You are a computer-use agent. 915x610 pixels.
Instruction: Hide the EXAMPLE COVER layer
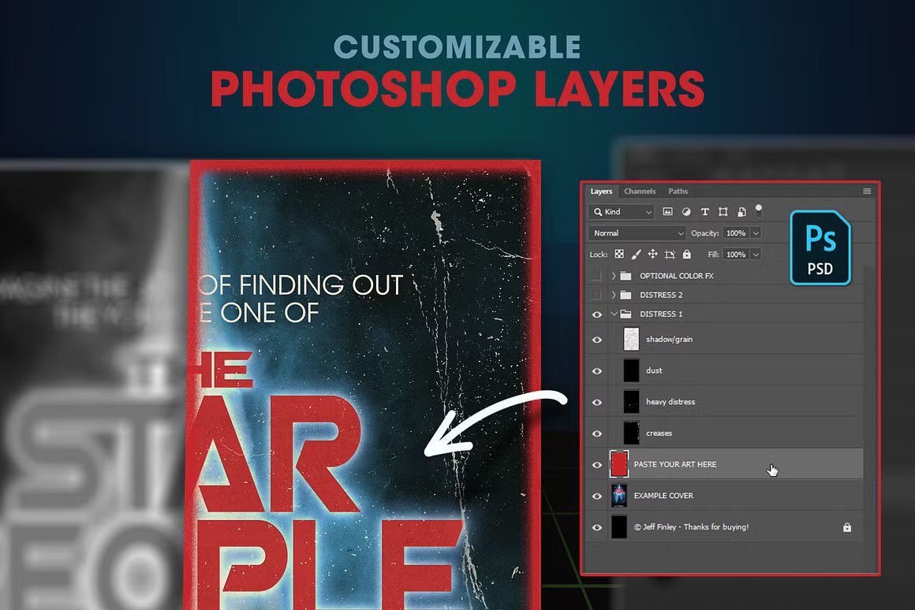pos(597,496)
